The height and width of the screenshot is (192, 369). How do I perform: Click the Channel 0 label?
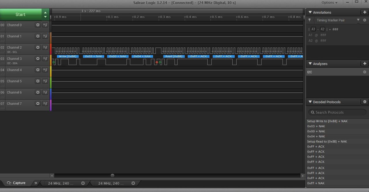[x=14, y=25]
